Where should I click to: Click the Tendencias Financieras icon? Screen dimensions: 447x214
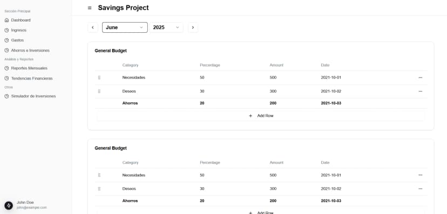(7, 79)
